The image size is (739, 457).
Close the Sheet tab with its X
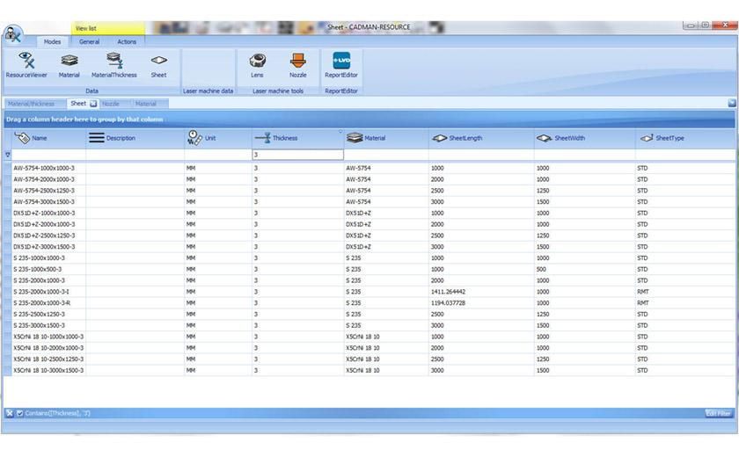click(93, 104)
